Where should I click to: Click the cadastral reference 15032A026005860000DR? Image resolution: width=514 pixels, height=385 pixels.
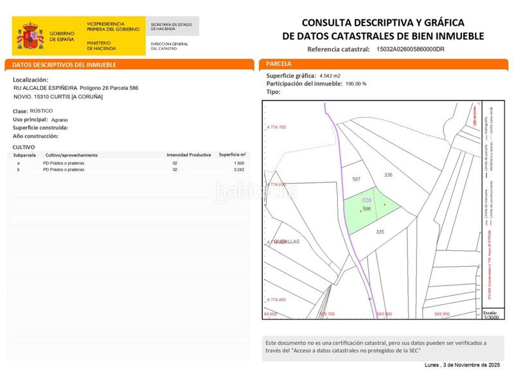[x=411, y=49]
